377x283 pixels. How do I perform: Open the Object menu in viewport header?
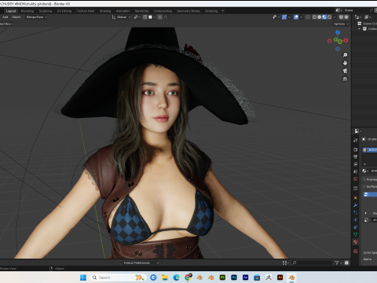[16, 17]
